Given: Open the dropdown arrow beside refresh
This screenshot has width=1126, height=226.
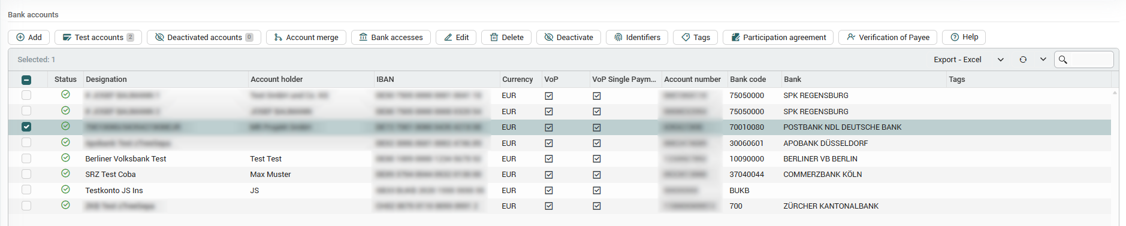Looking at the screenshot, I should (x=1043, y=59).
